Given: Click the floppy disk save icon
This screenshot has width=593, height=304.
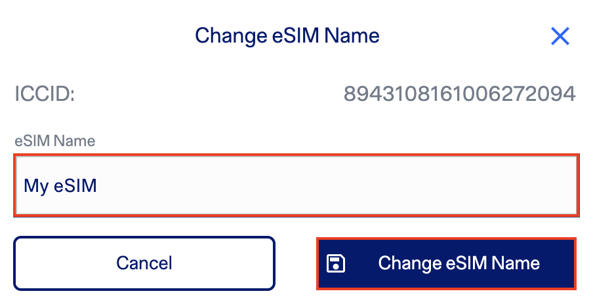Looking at the screenshot, I should tap(336, 263).
